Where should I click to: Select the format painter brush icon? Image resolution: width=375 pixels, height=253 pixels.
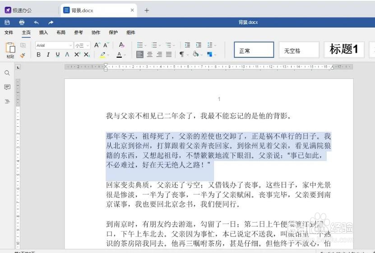click(23, 55)
